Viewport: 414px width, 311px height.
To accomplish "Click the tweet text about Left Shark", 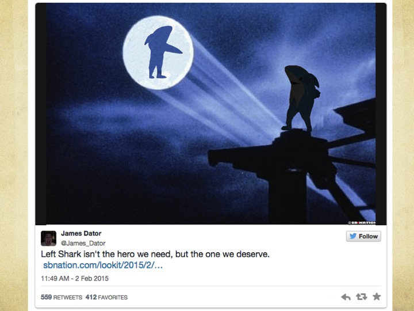I will [x=155, y=254].
